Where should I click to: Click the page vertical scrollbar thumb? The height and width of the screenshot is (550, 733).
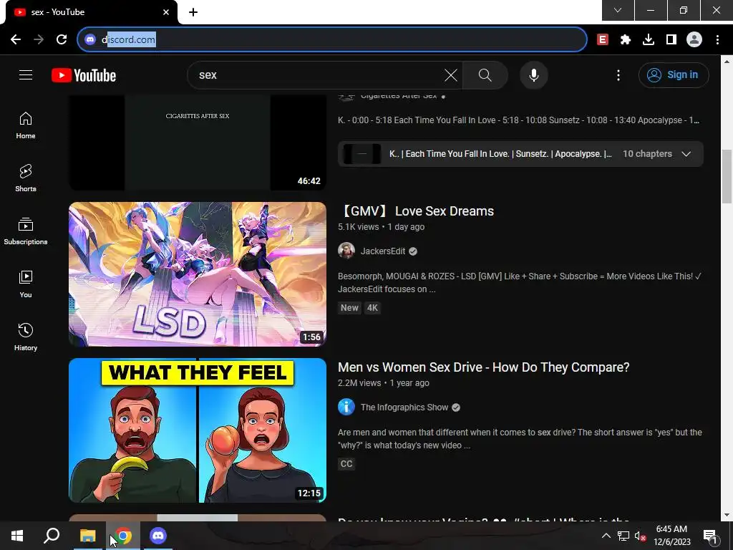(x=727, y=176)
